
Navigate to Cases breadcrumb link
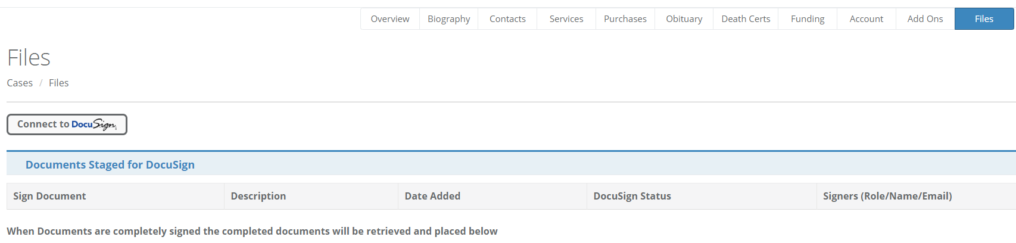coord(20,83)
